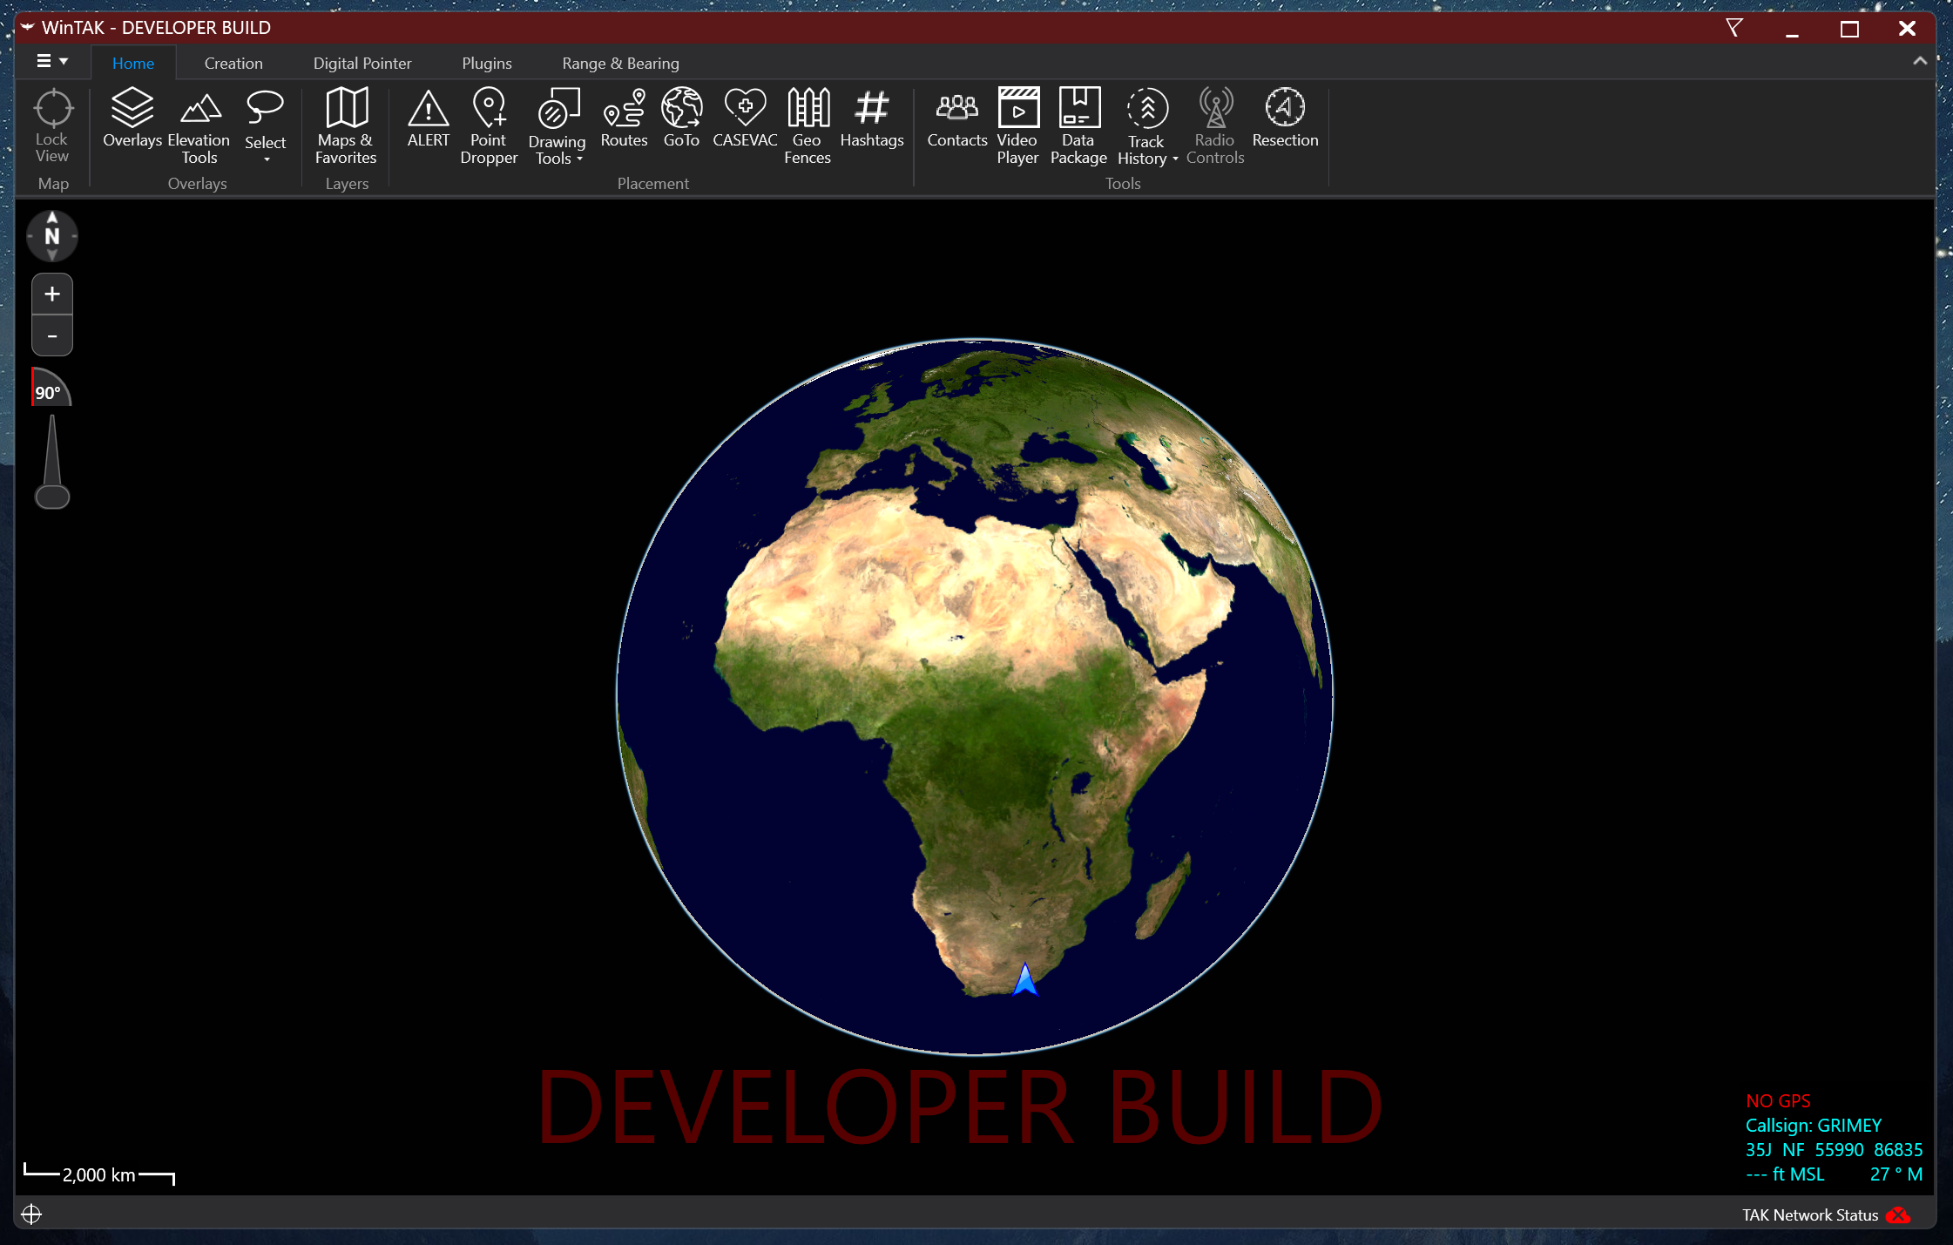Click the WinTAK logo in title bar

(28, 27)
